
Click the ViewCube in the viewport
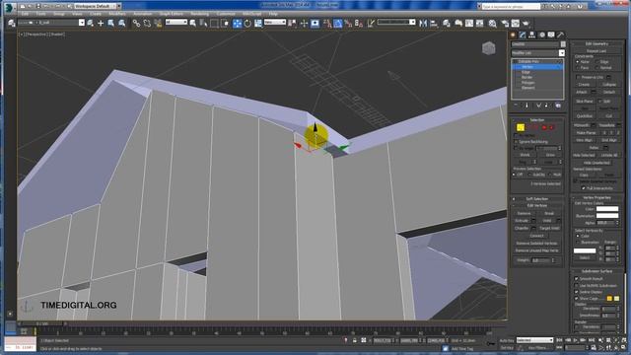coord(489,48)
